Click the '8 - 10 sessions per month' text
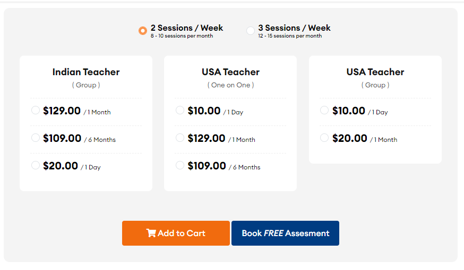Viewport: 464px width, 270px height. point(181,37)
